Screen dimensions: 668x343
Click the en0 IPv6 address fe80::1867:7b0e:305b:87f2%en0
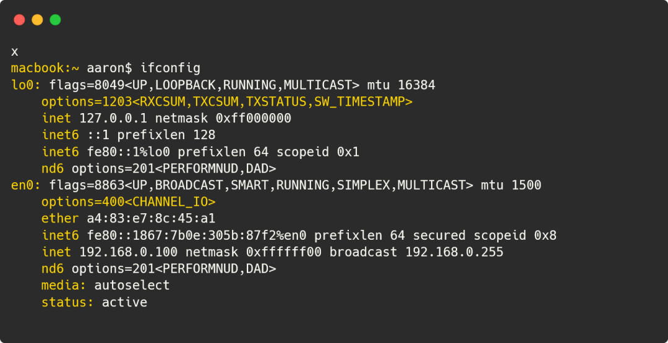pos(196,235)
